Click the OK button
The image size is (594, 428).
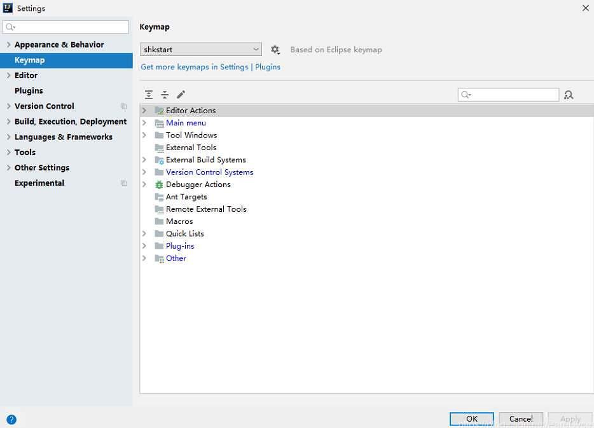tap(472, 419)
